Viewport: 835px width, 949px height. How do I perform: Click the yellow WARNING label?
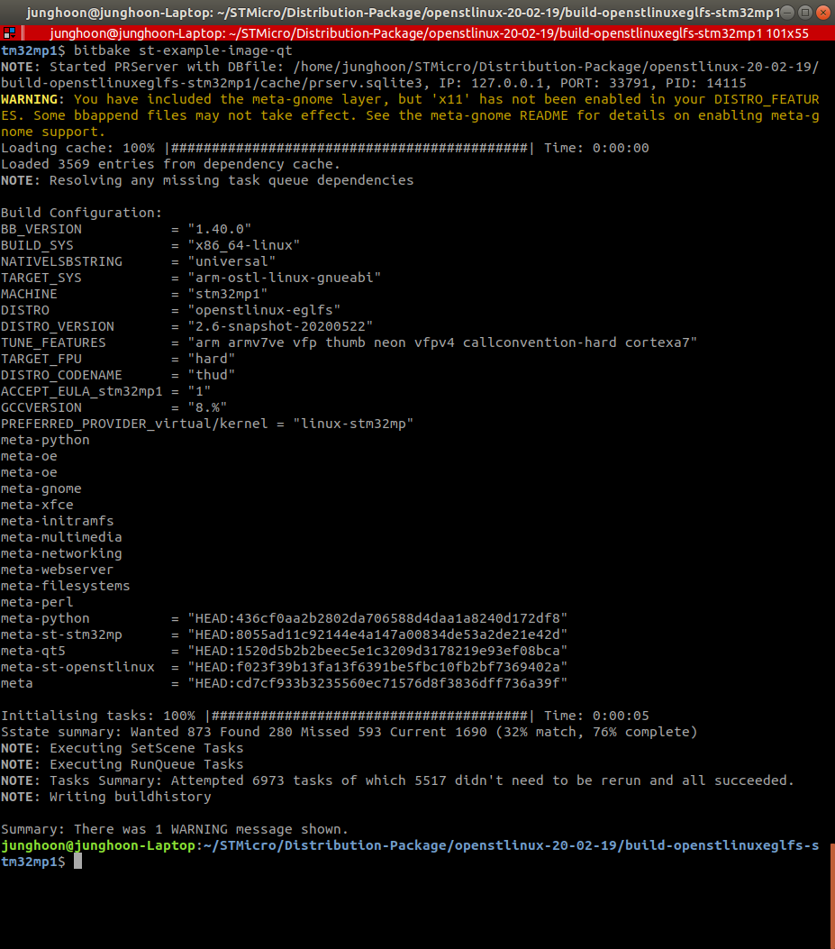30,99
